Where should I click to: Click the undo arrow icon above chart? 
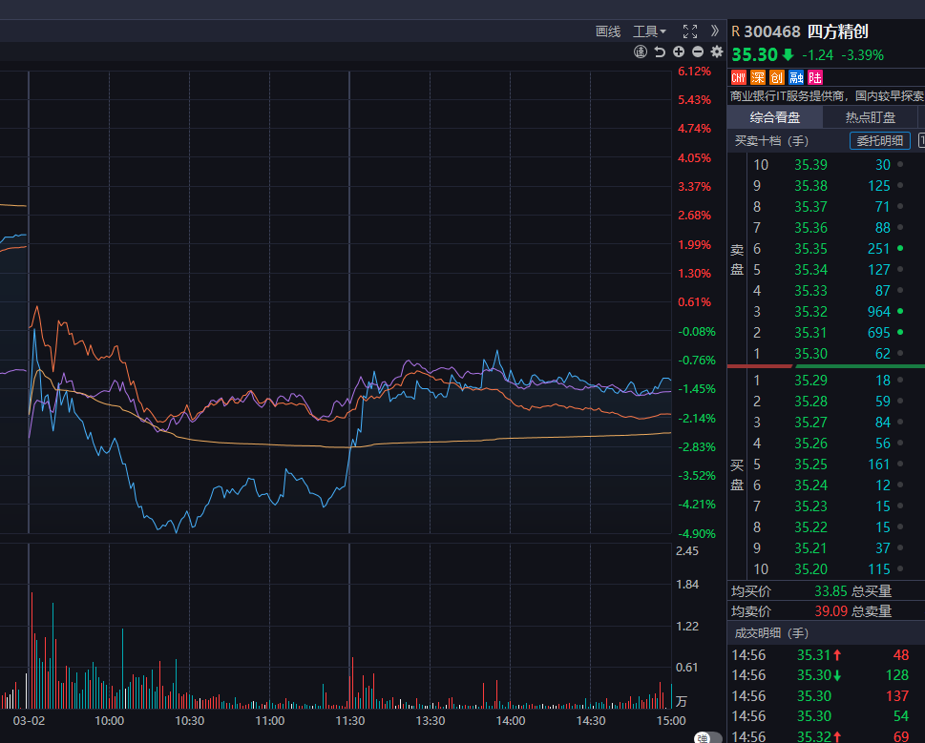pyautogui.click(x=660, y=52)
